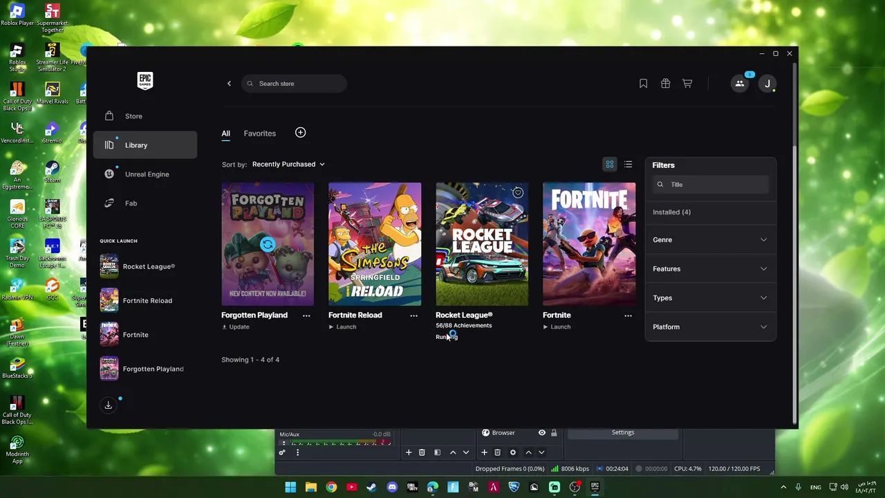Launch Fortnite Reload
885x498 pixels.
343,327
